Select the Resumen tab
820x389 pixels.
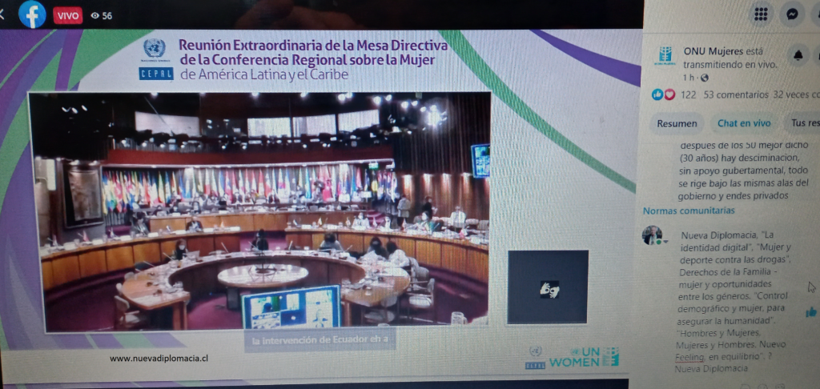[677, 123]
